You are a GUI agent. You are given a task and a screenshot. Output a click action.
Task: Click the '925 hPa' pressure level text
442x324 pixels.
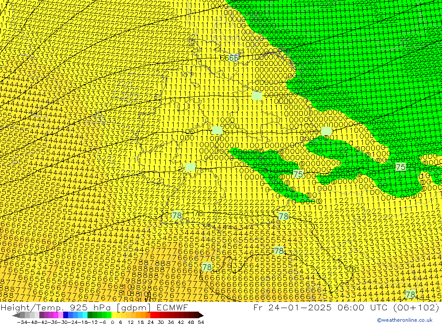[90, 307]
